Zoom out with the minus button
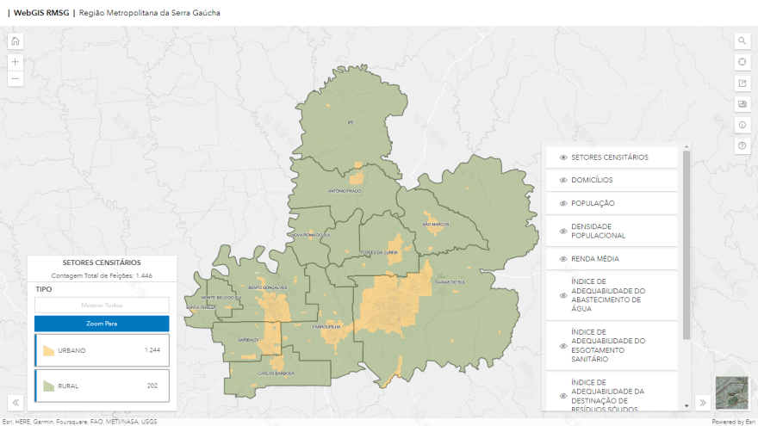Viewport: 758px width, 426px height. pyautogui.click(x=16, y=79)
